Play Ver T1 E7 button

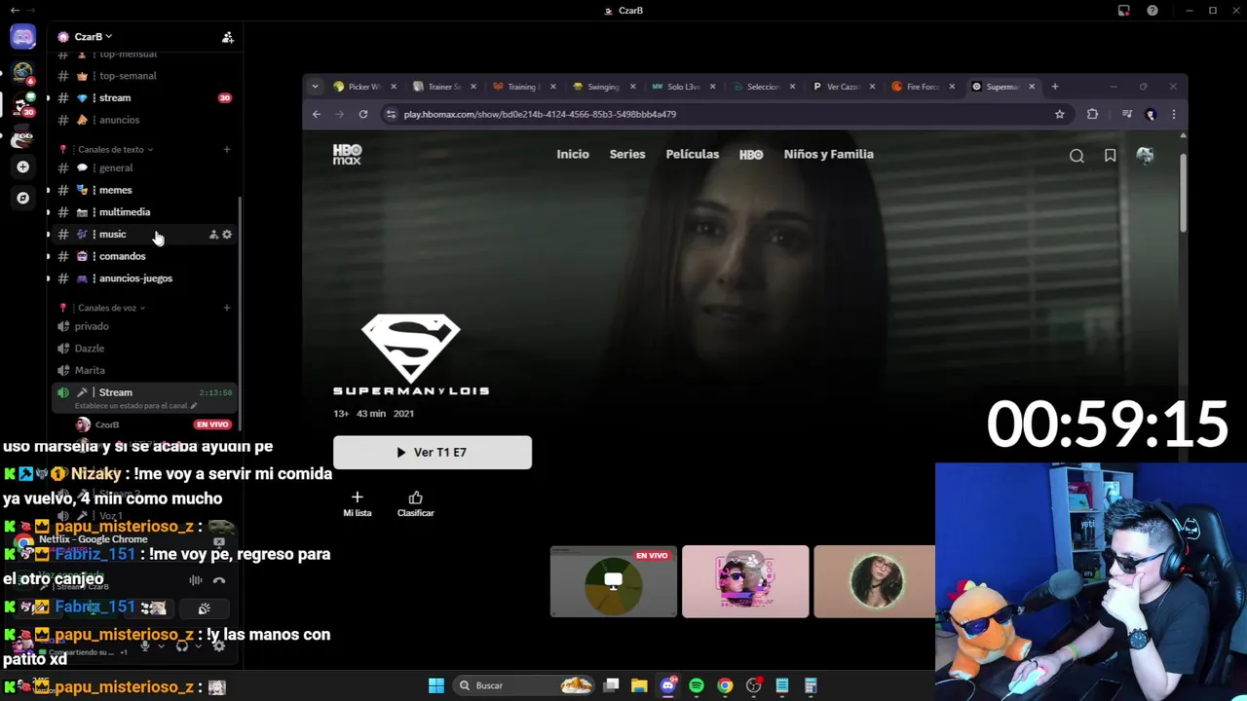tap(433, 453)
